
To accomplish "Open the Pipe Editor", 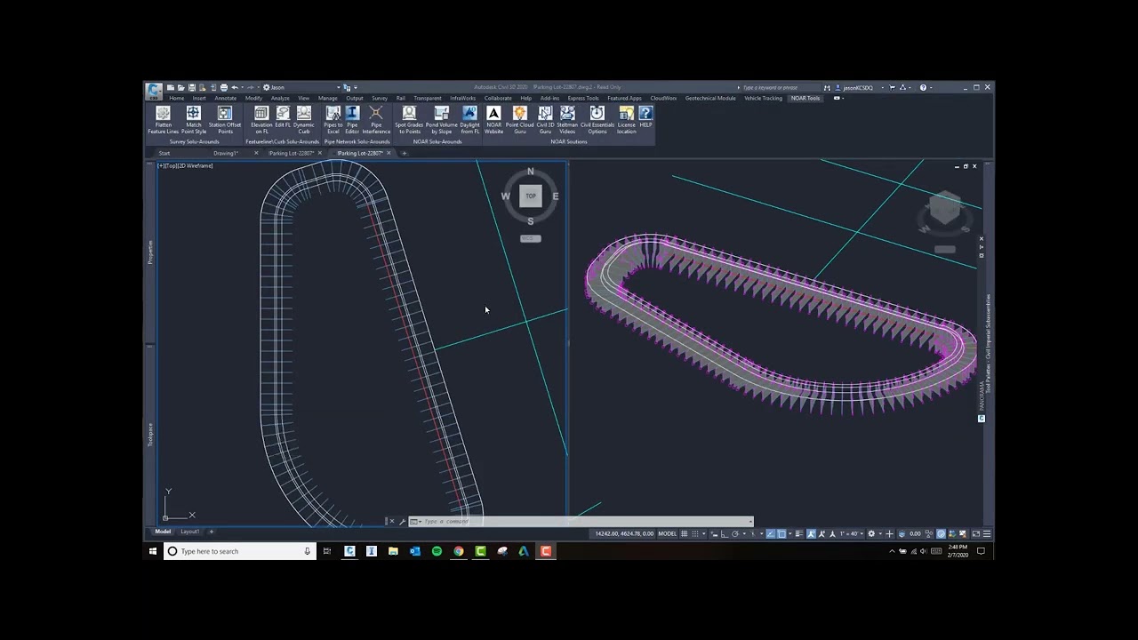I will pyautogui.click(x=352, y=120).
